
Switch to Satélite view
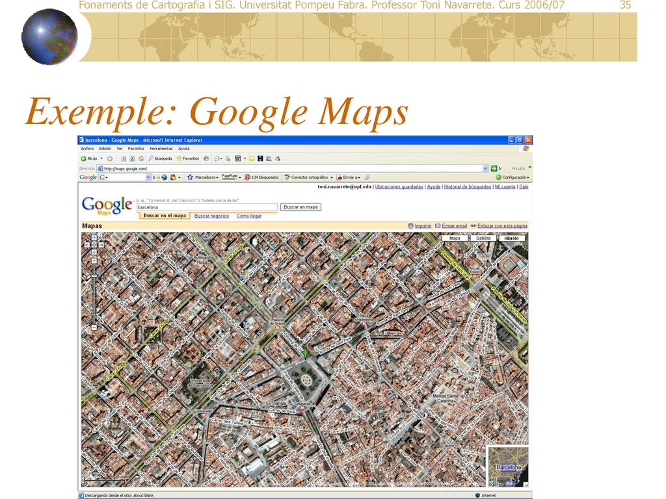(x=483, y=238)
